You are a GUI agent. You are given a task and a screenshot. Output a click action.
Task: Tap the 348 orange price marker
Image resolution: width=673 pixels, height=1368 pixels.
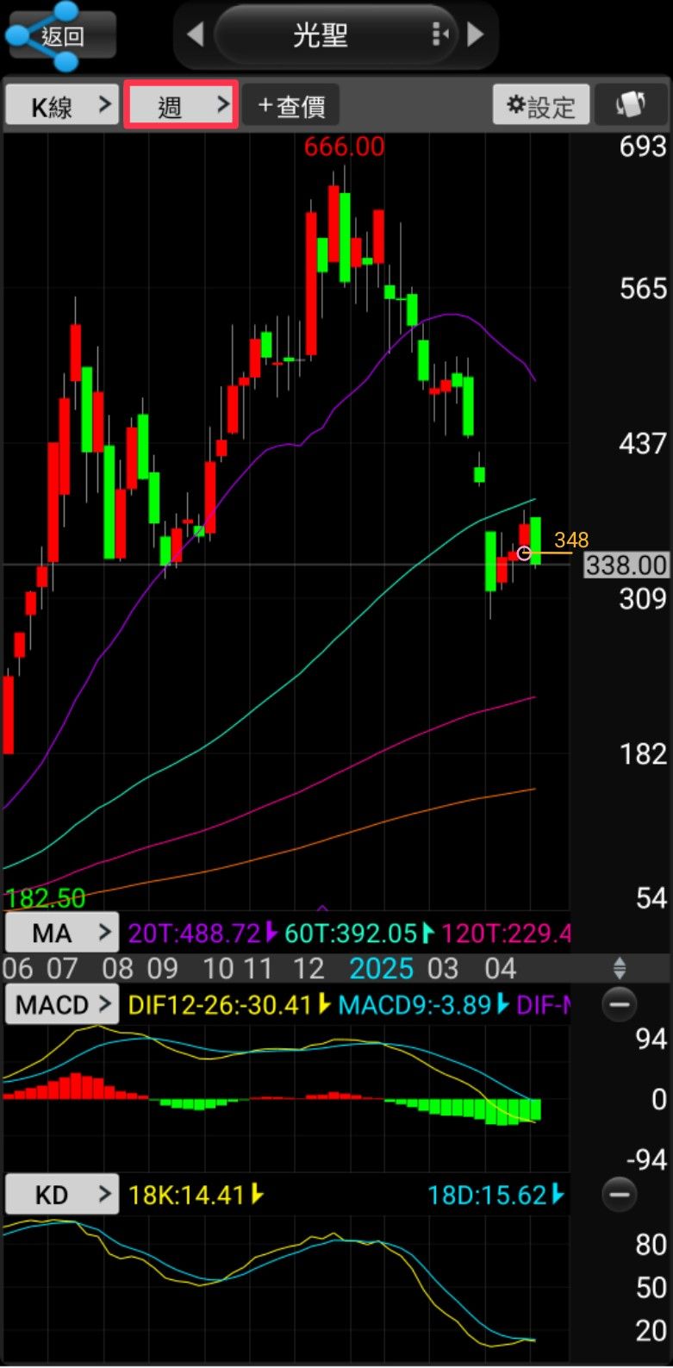[x=571, y=540]
